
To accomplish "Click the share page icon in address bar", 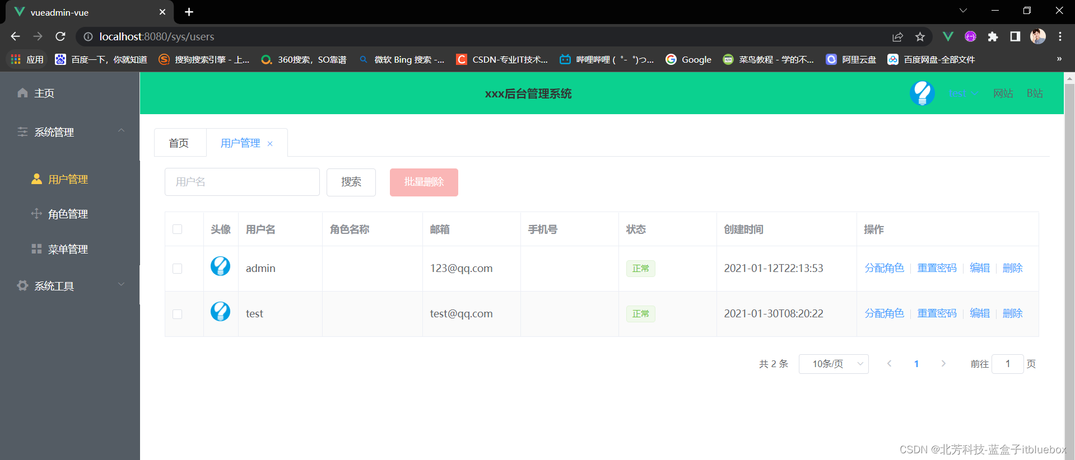I will tap(897, 37).
